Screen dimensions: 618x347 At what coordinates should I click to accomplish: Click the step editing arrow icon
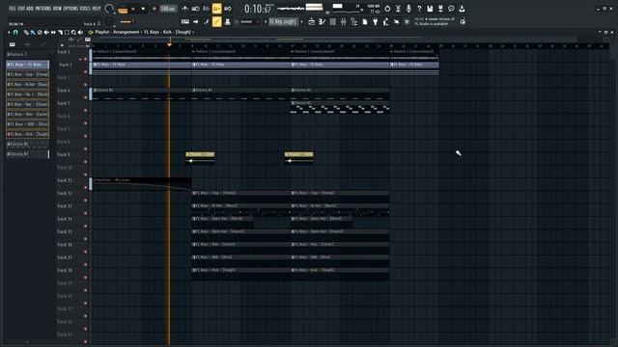(195, 21)
